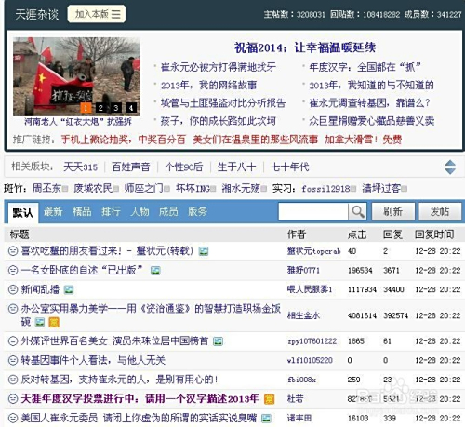Open thread 喜欢吃蟹的朋友看过来
465x427 pixels.
107,251
